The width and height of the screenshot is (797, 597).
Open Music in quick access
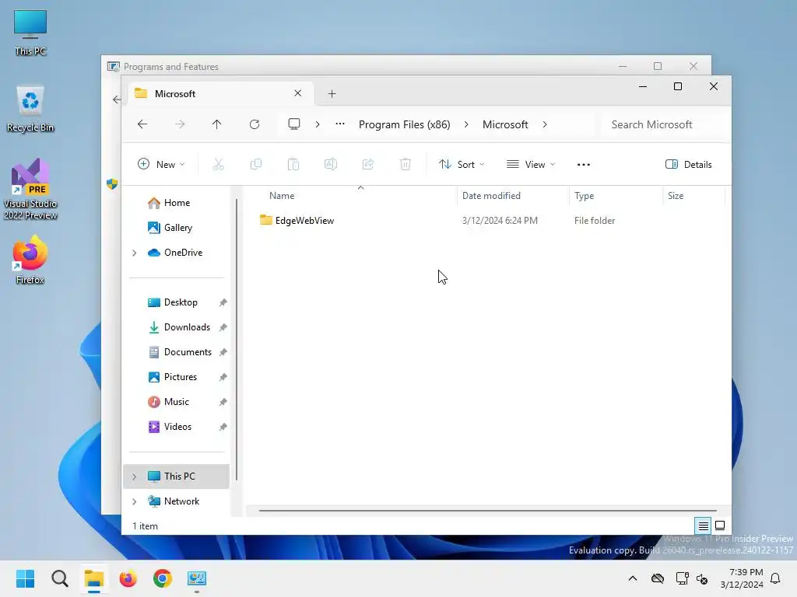point(177,402)
